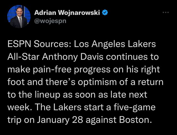Image resolution: width=177 pixels, height=135 pixels.
Task: Click the word "trip" on the last line
Action: tap(14, 120)
